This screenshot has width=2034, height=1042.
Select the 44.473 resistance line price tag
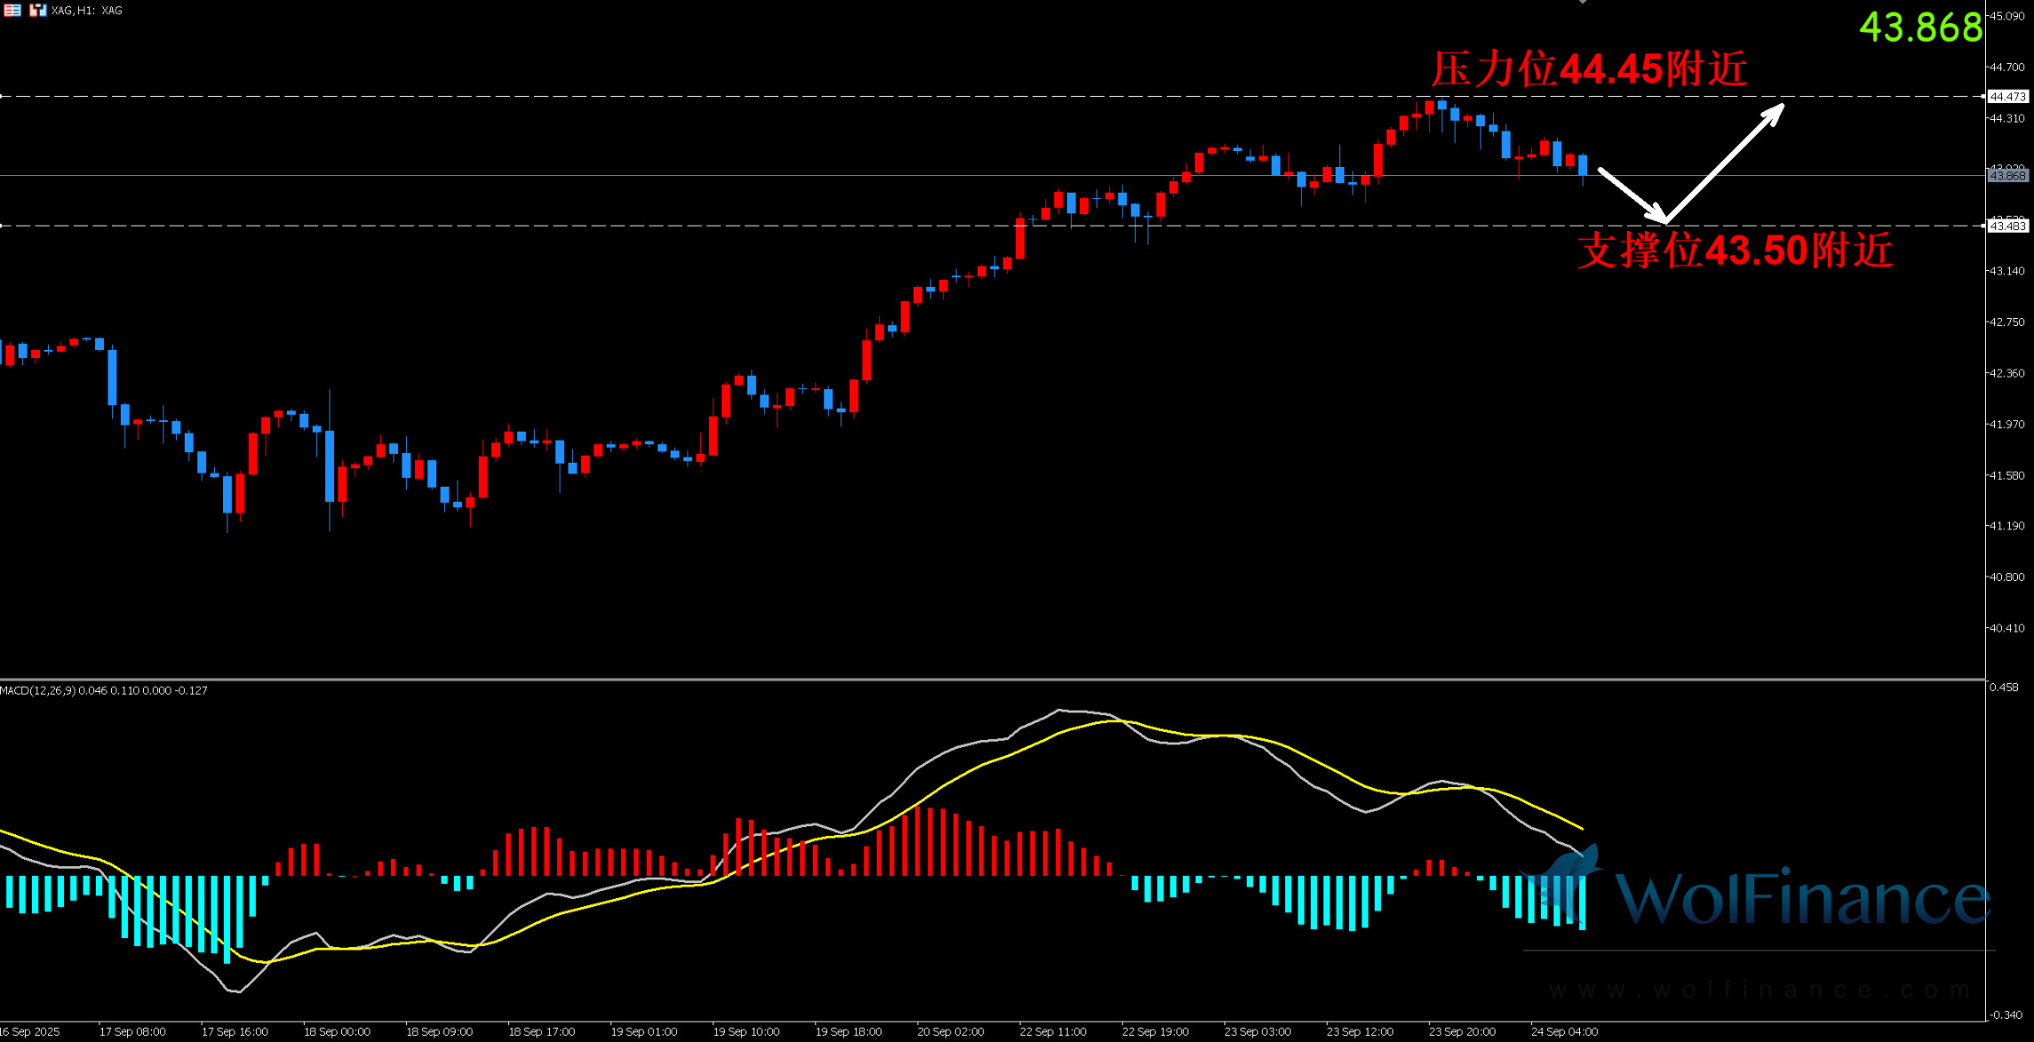(x=2007, y=97)
